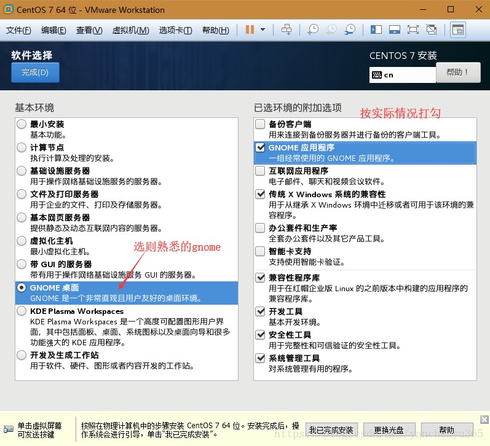Check the 办公套件和生产率 checkbox

pos(260,228)
